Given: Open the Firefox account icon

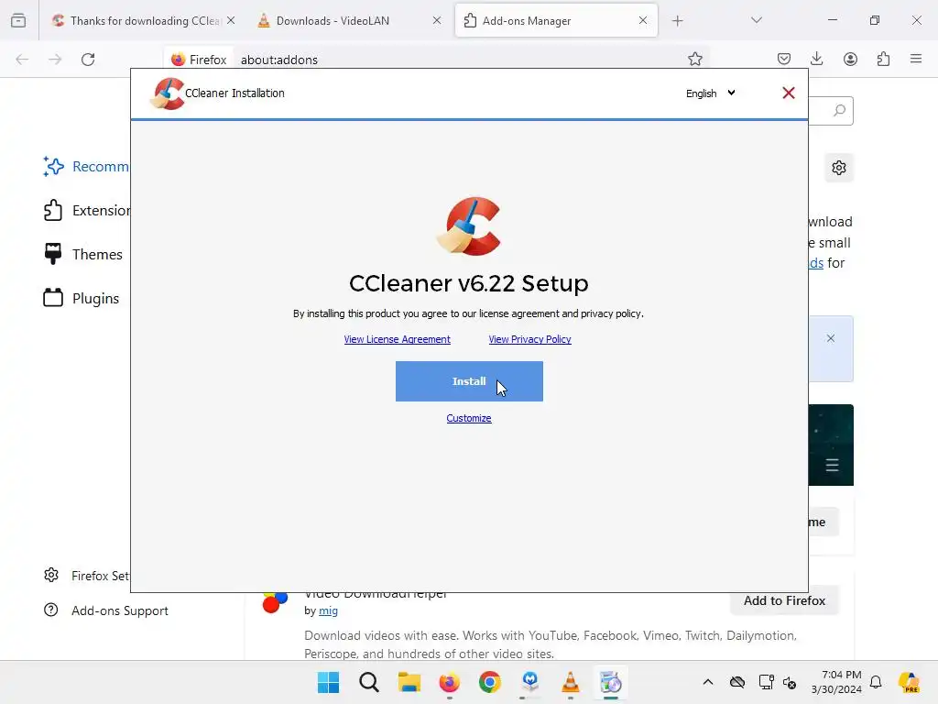Looking at the screenshot, I should point(850,59).
